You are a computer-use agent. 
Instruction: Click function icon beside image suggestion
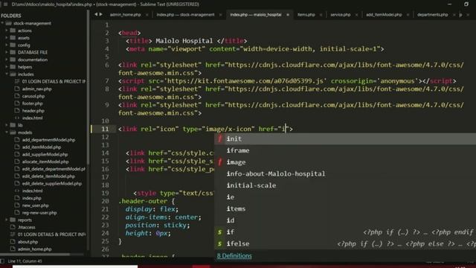[220, 162]
